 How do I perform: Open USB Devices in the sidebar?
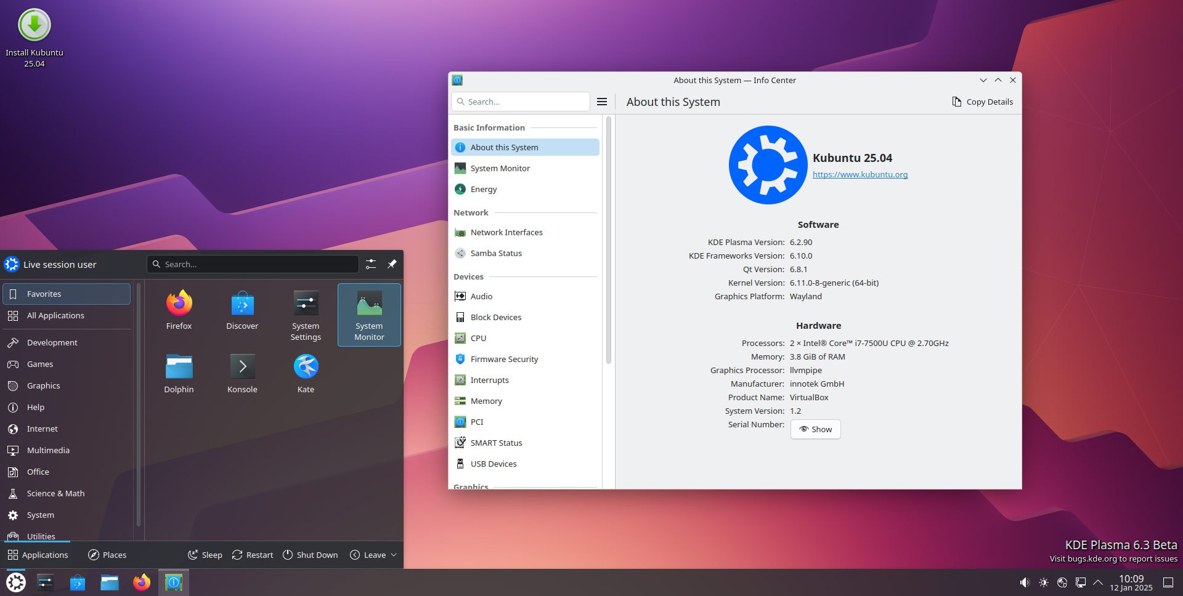[525, 464]
